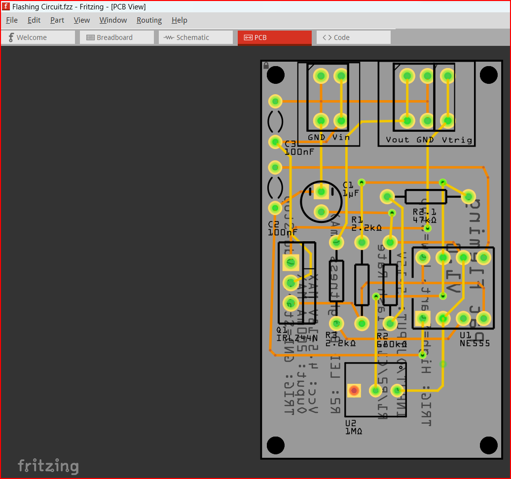Click the square pad of Q1 IRLZ44N

[x=291, y=262]
